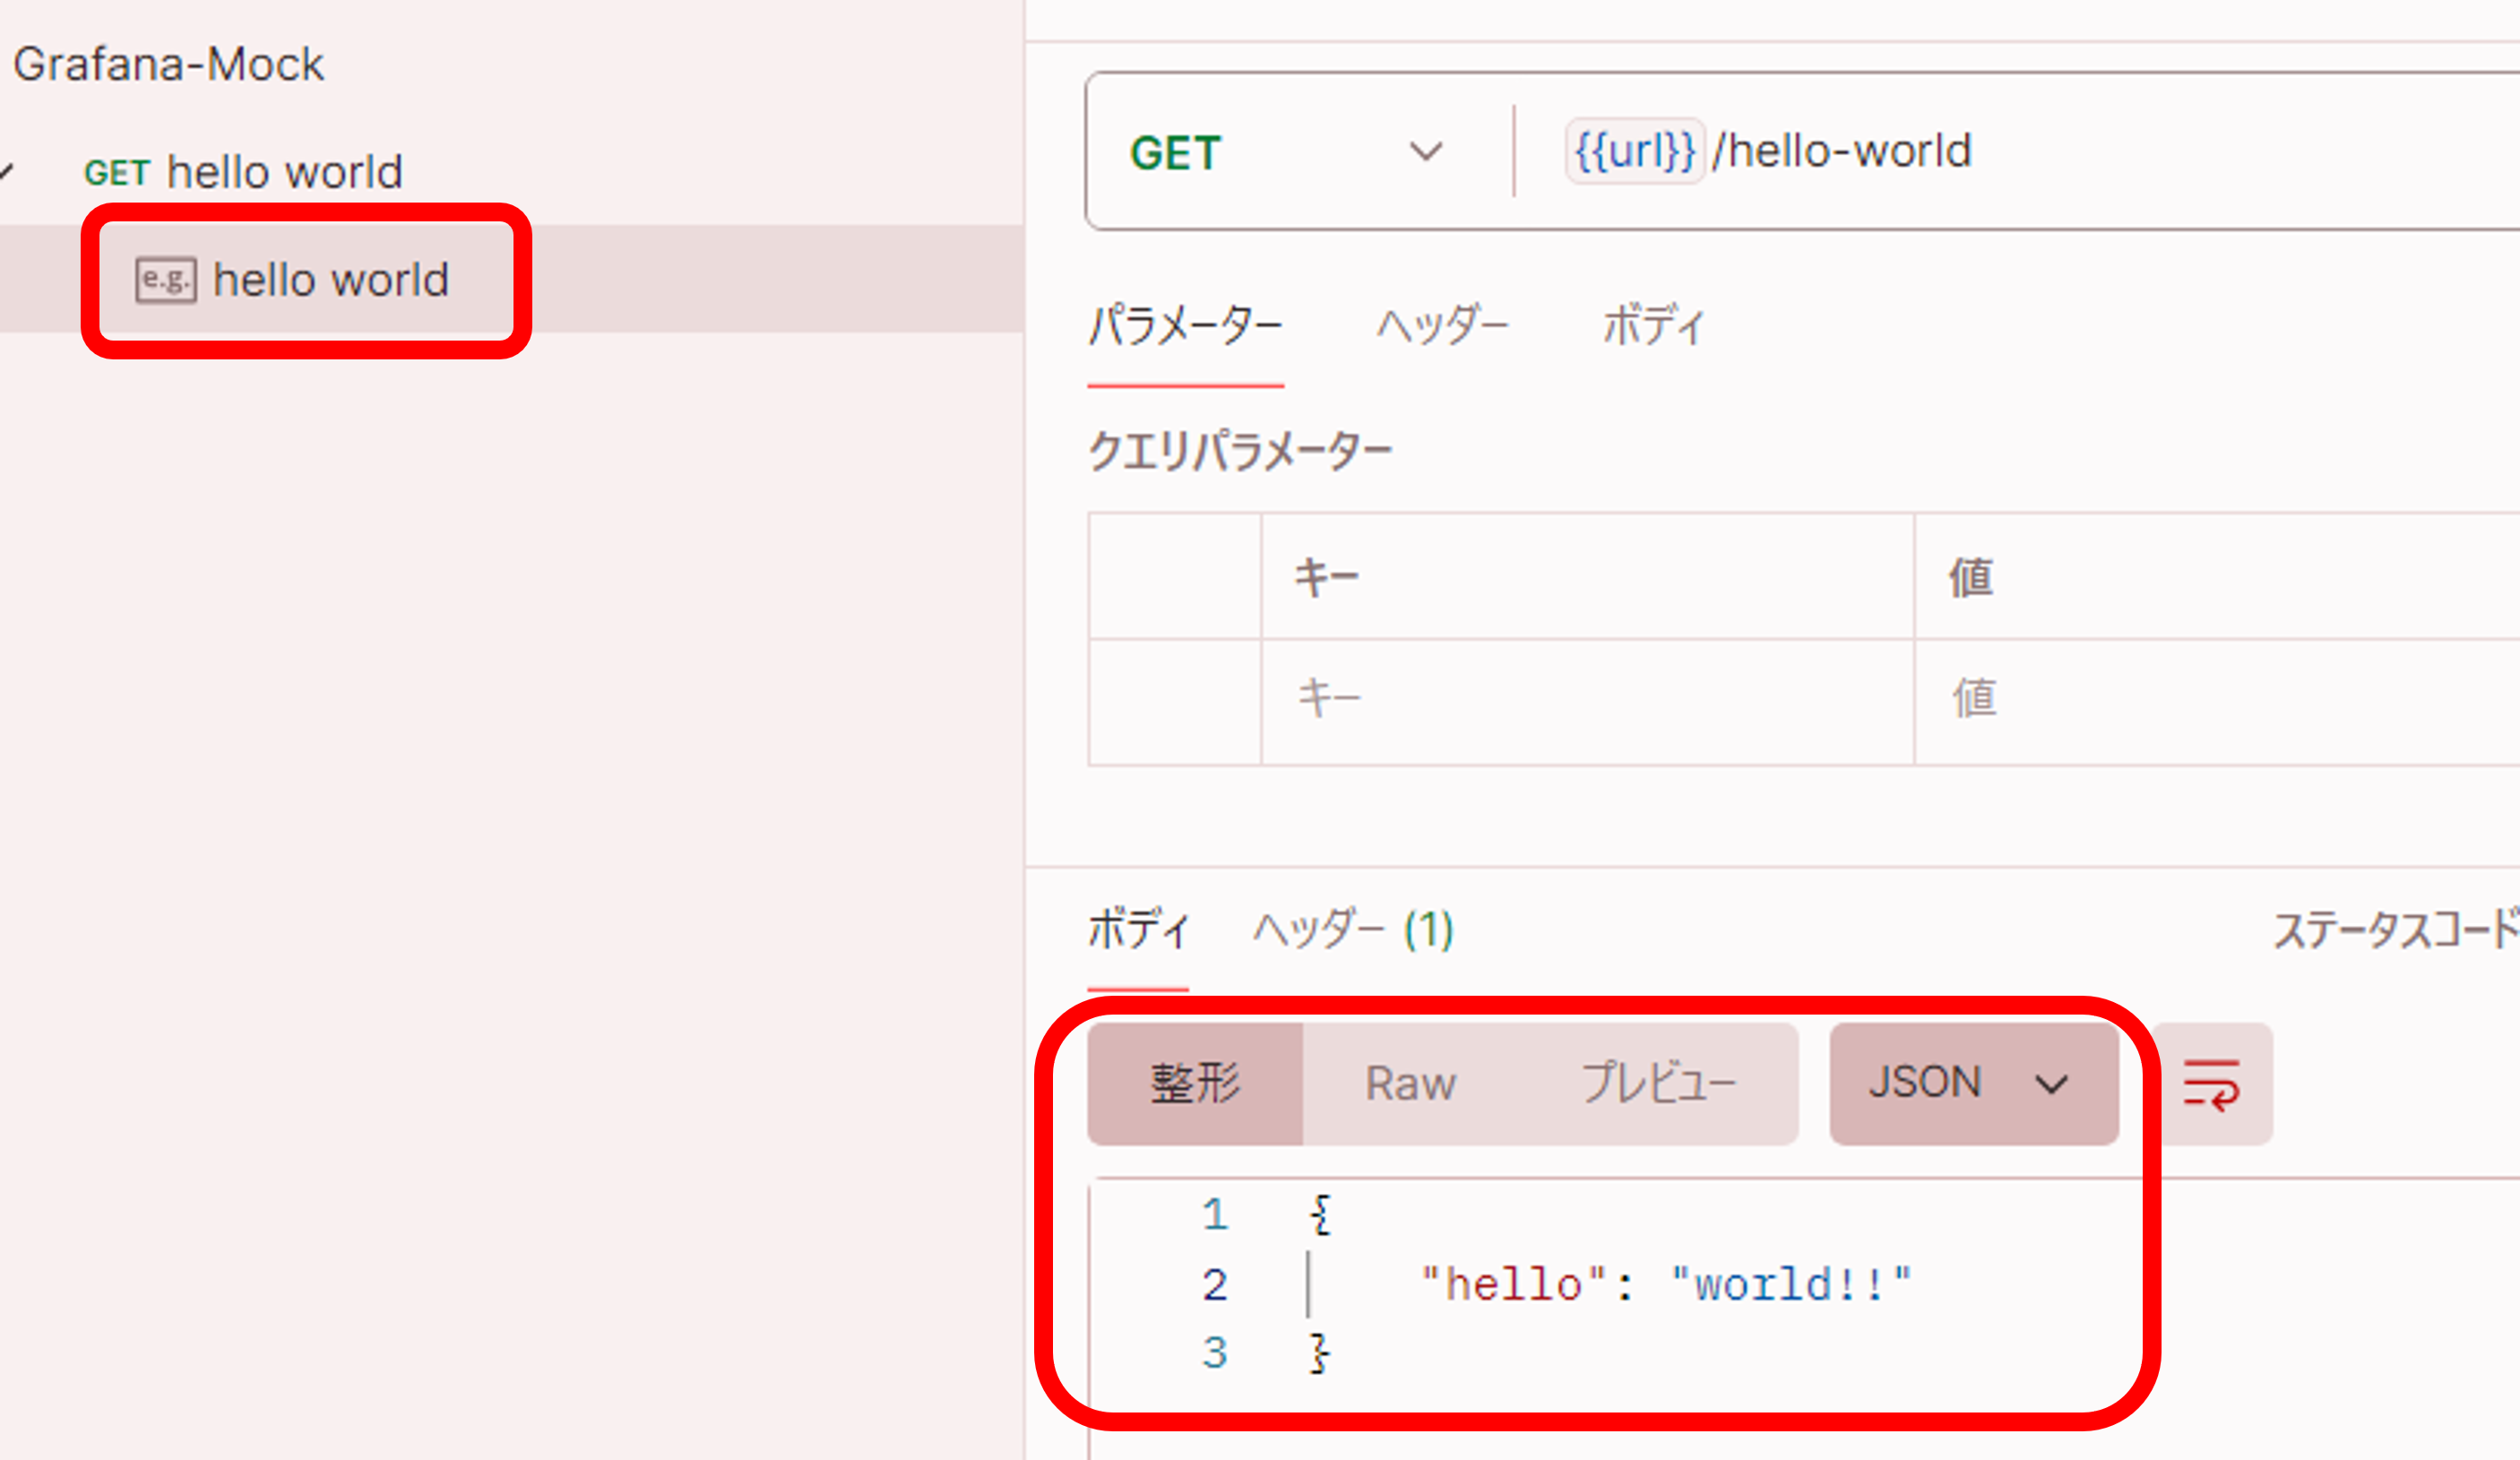2520x1460 pixels.
Task: Collapse the GET hello world request
Action: tap(6, 172)
